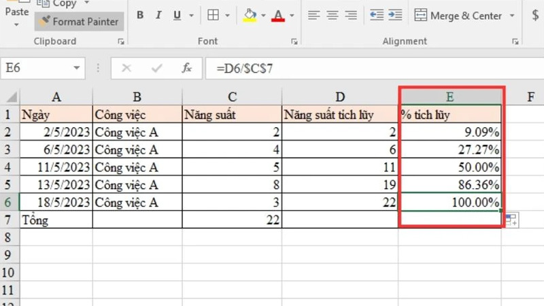Open font color dropdown arrow
This screenshot has height=306, width=544.
[292, 15]
